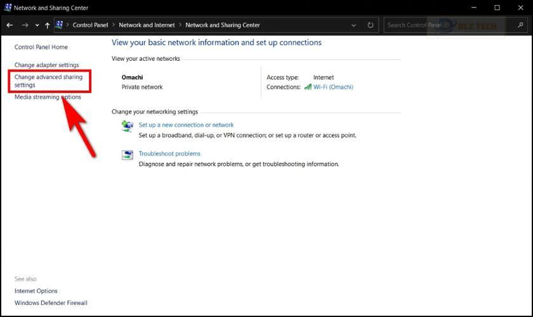Click 'Diagnose and repair network problems' description

(x=239, y=164)
